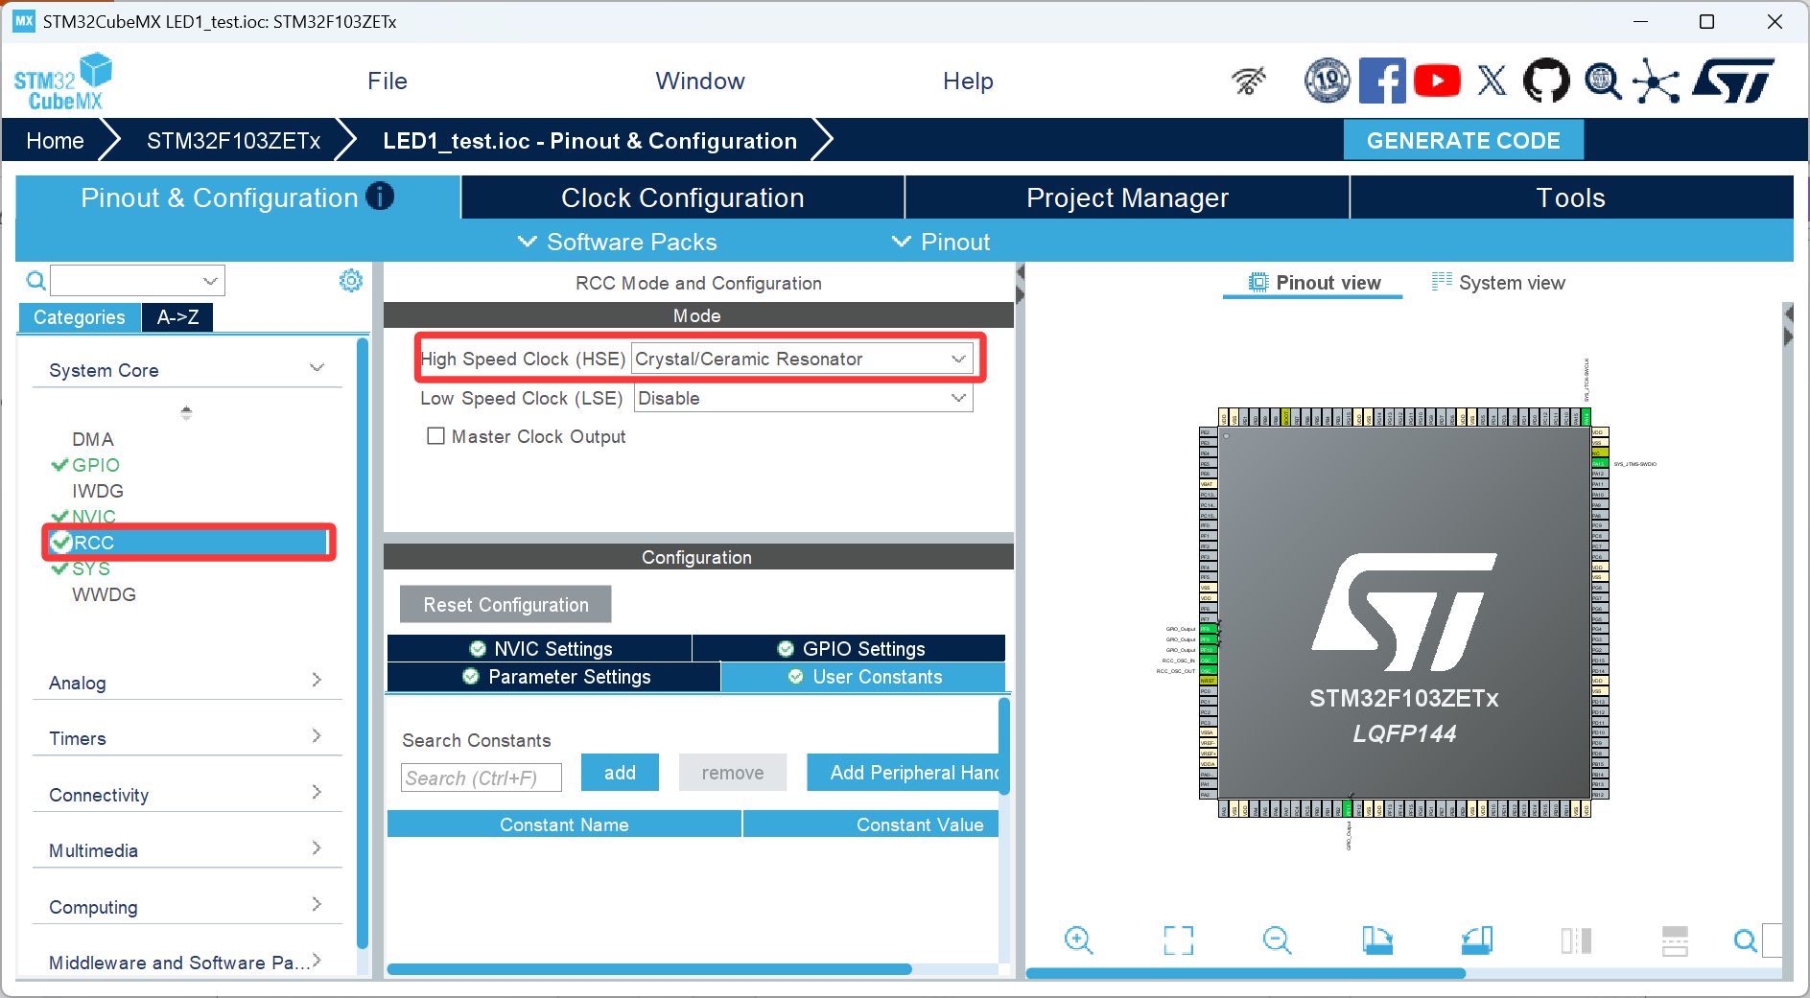
Task: Open the GitHub icon
Action: [1546, 81]
